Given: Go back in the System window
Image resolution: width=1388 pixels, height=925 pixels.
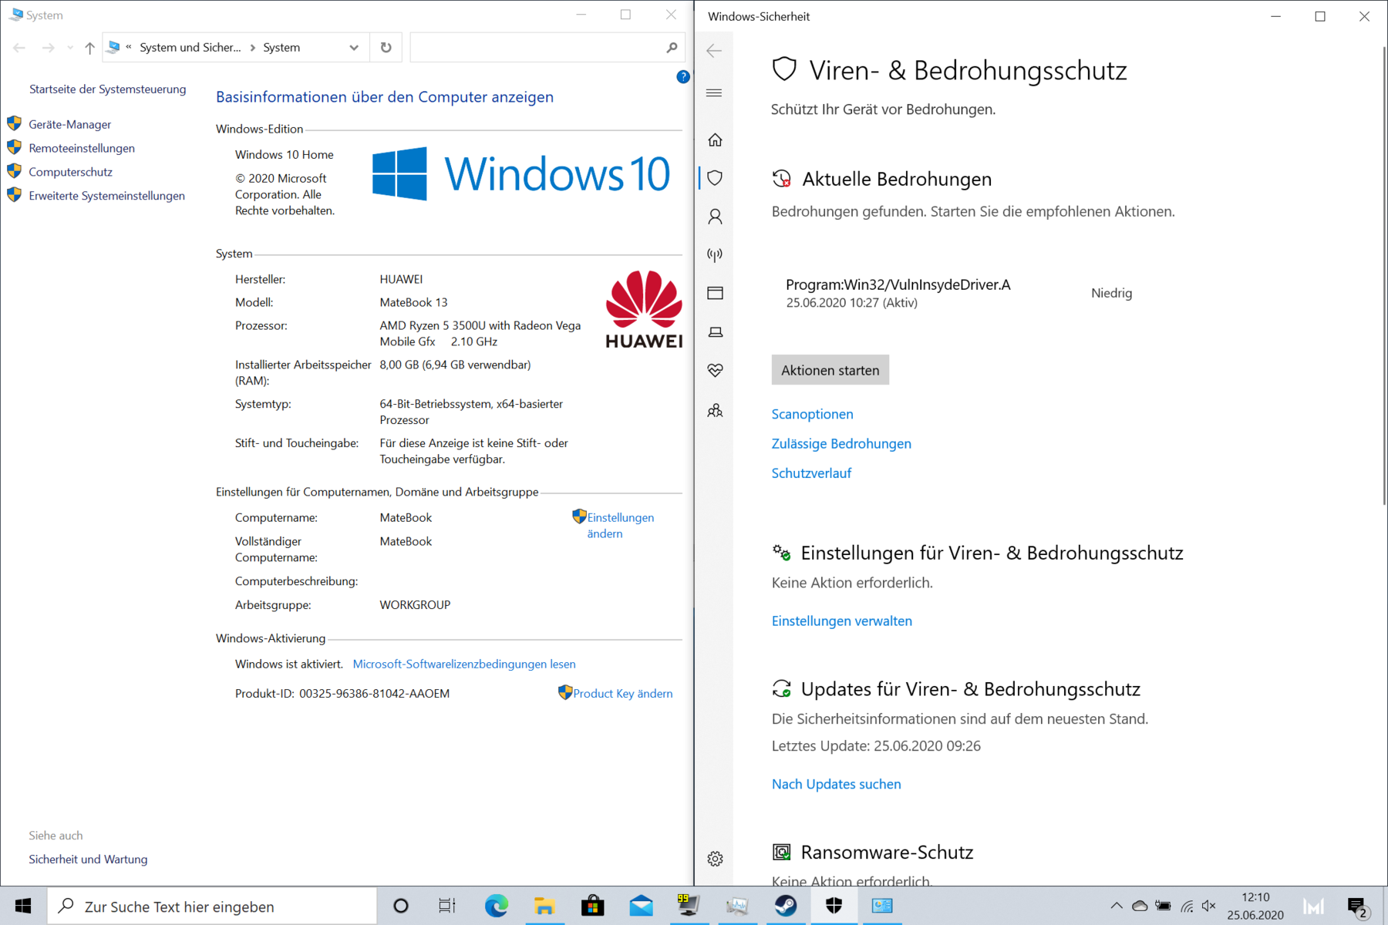Looking at the screenshot, I should coord(19,48).
